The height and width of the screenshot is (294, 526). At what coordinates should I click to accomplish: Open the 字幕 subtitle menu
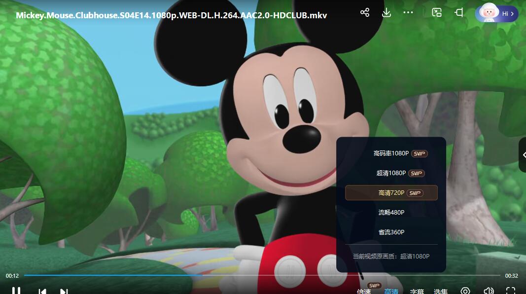click(417, 292)
